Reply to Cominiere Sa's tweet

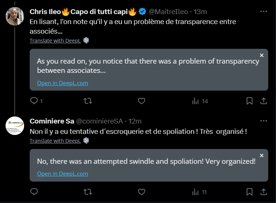point(34,192)
